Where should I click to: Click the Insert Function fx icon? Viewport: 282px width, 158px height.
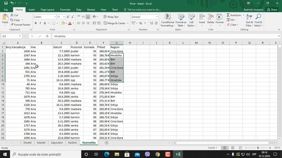click(x=47, y=36)
